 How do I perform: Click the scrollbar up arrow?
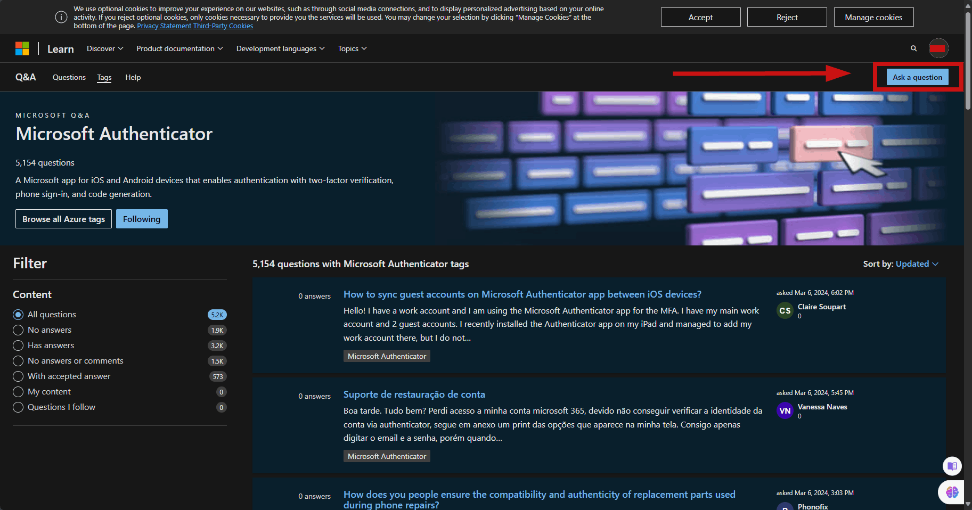tap(968, 5)
